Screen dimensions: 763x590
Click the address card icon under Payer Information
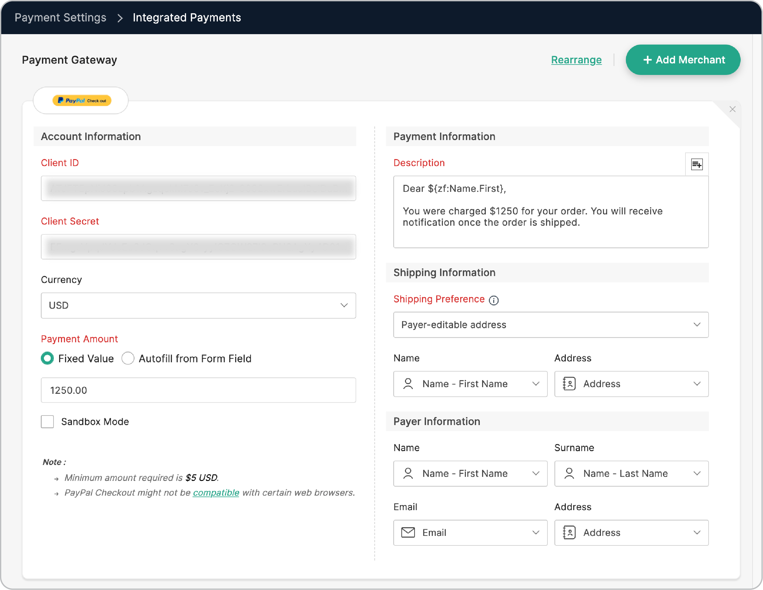pos(569,532)
